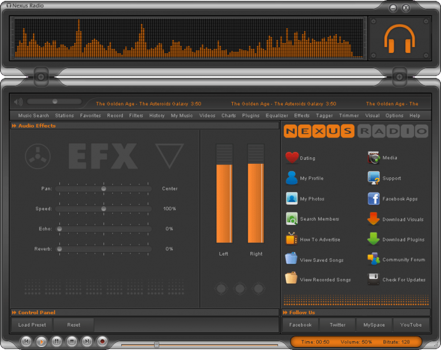441x350 pixels.
Task: Click the Reset button
Action: [x=73, y=325]
